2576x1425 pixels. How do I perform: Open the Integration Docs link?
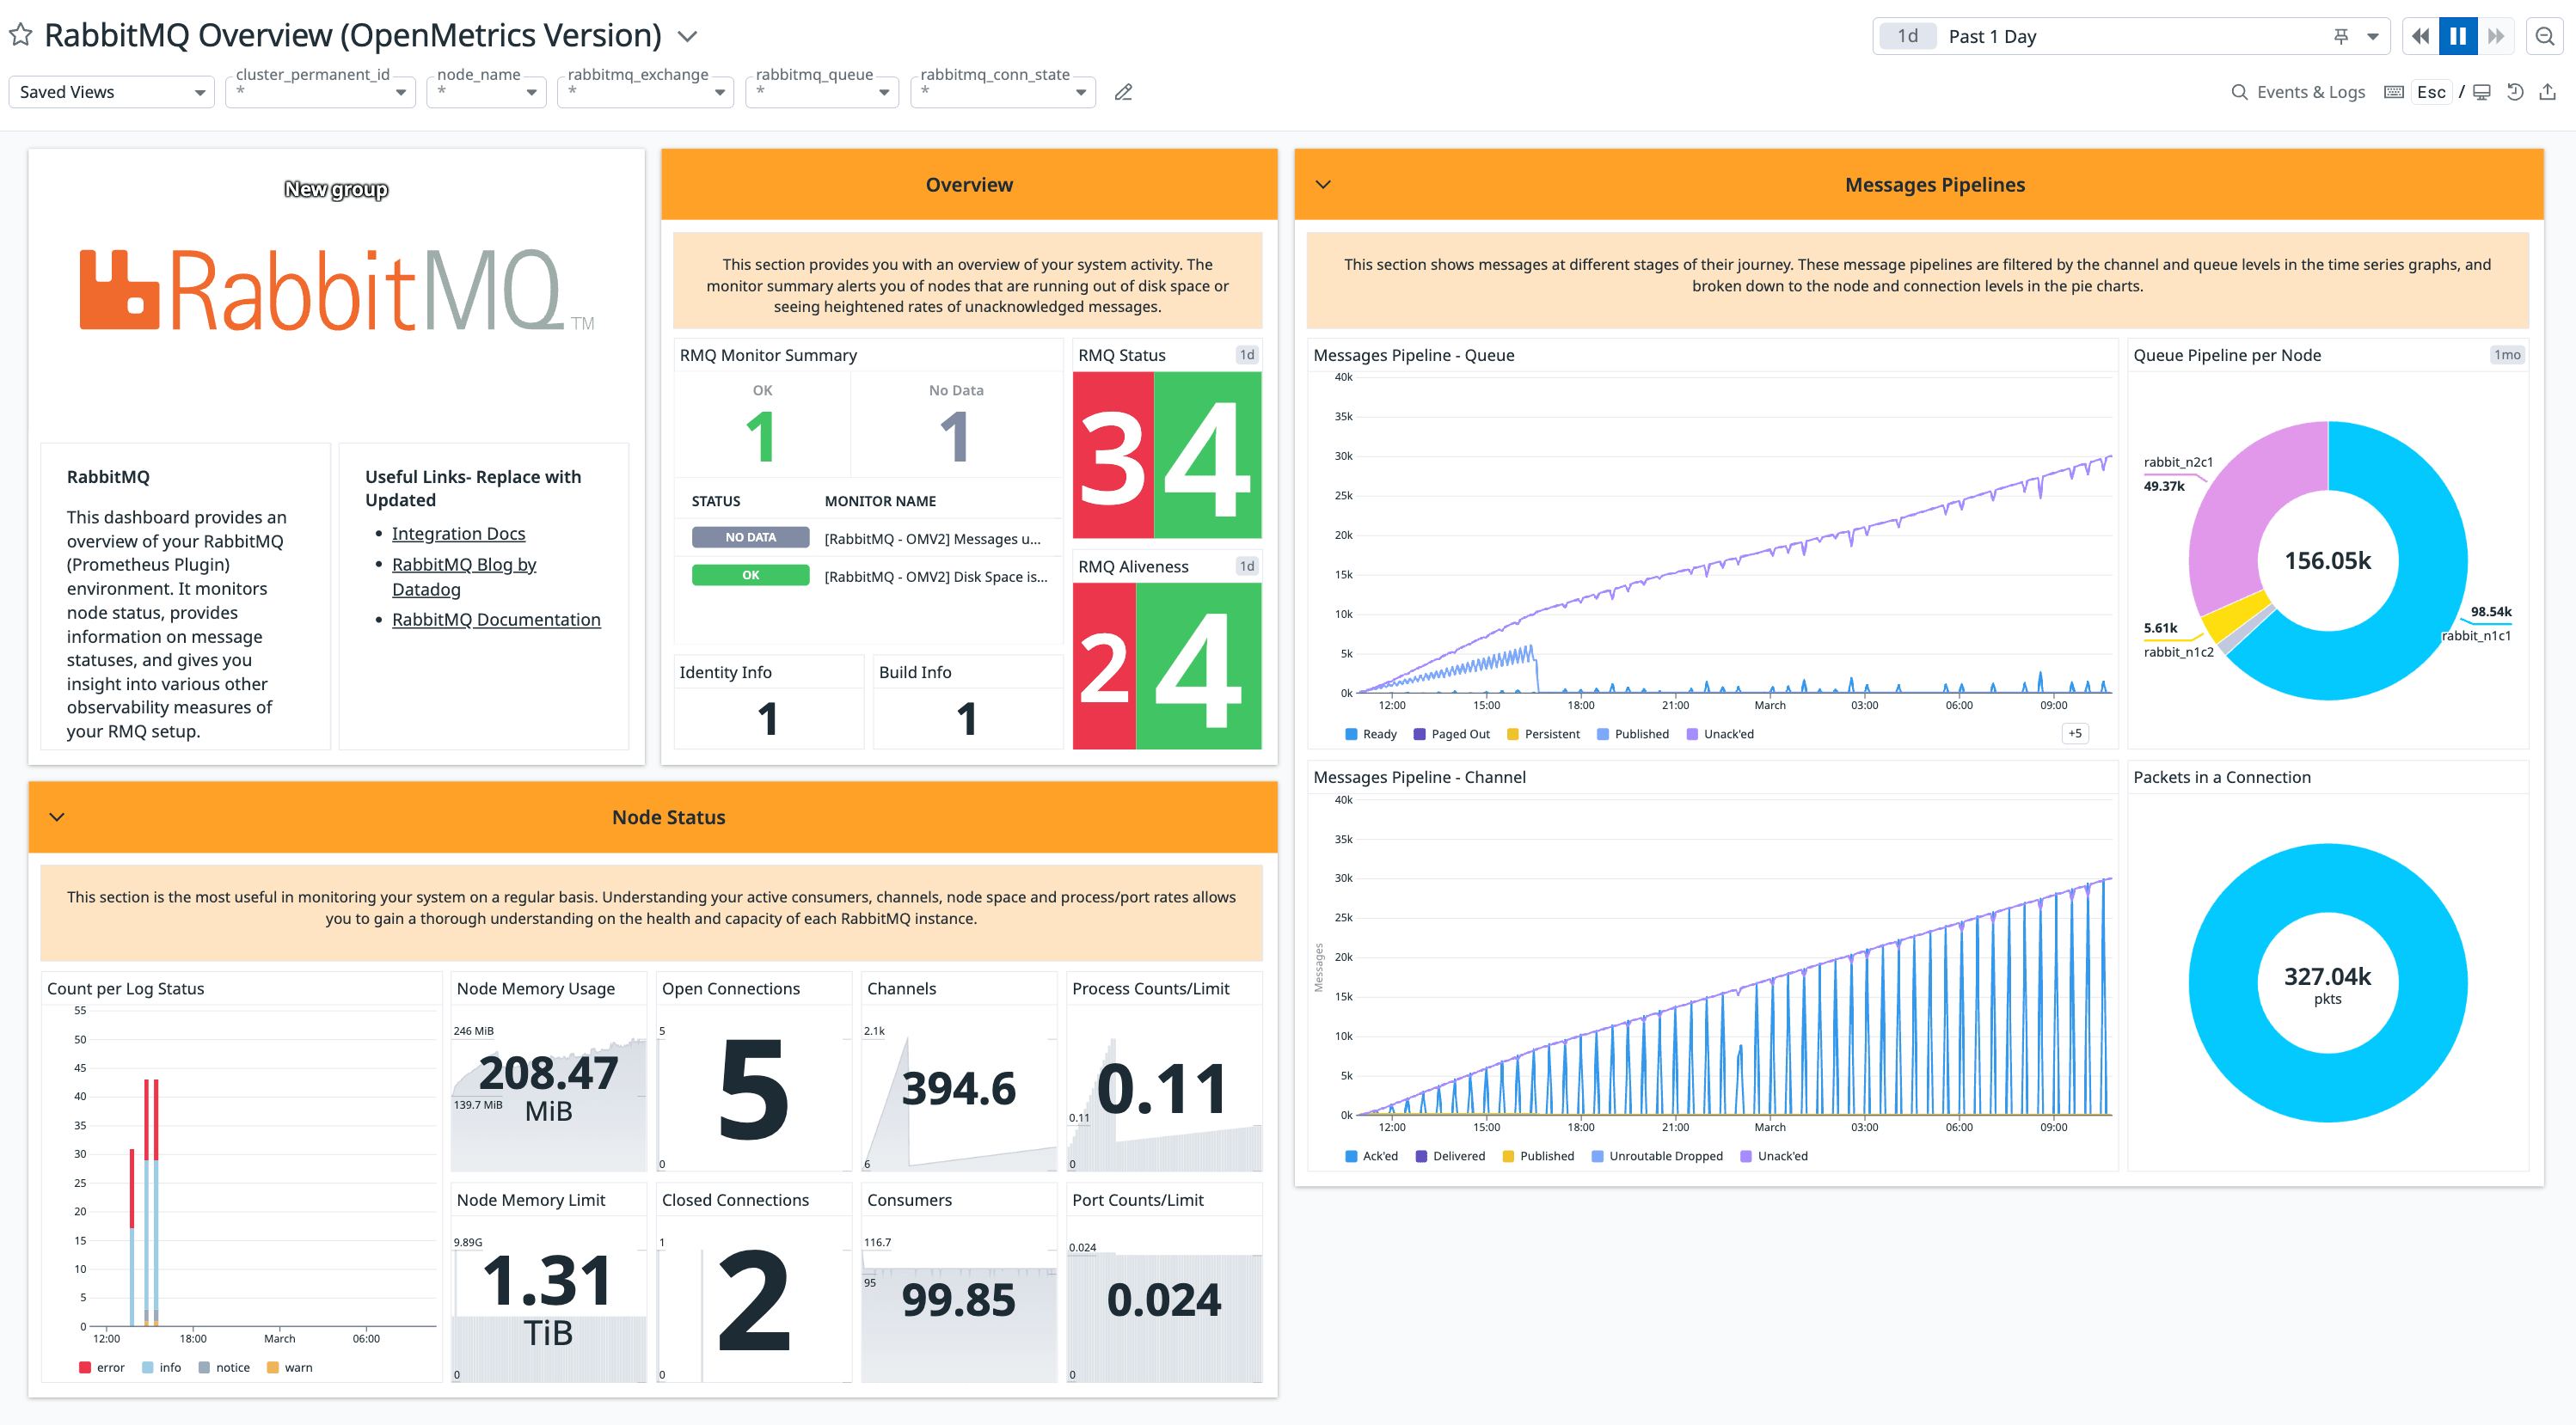458,534
